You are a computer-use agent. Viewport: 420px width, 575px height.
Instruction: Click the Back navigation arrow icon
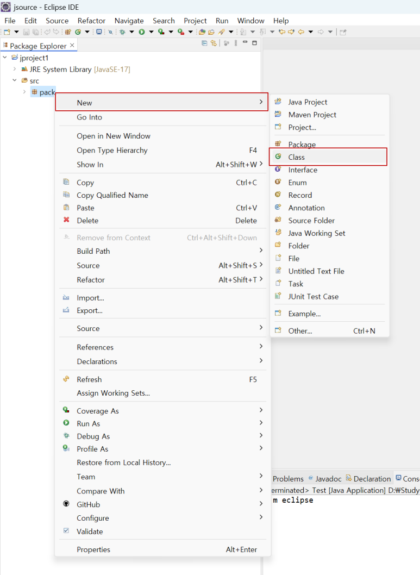pyautogui.click(x=301, y=32)
